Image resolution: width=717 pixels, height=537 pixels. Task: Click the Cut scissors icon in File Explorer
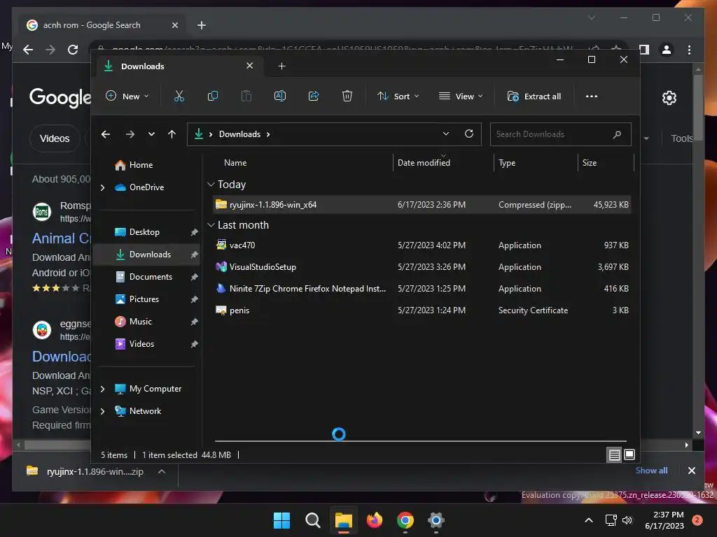pyautogui.click(x=179, y=96)
